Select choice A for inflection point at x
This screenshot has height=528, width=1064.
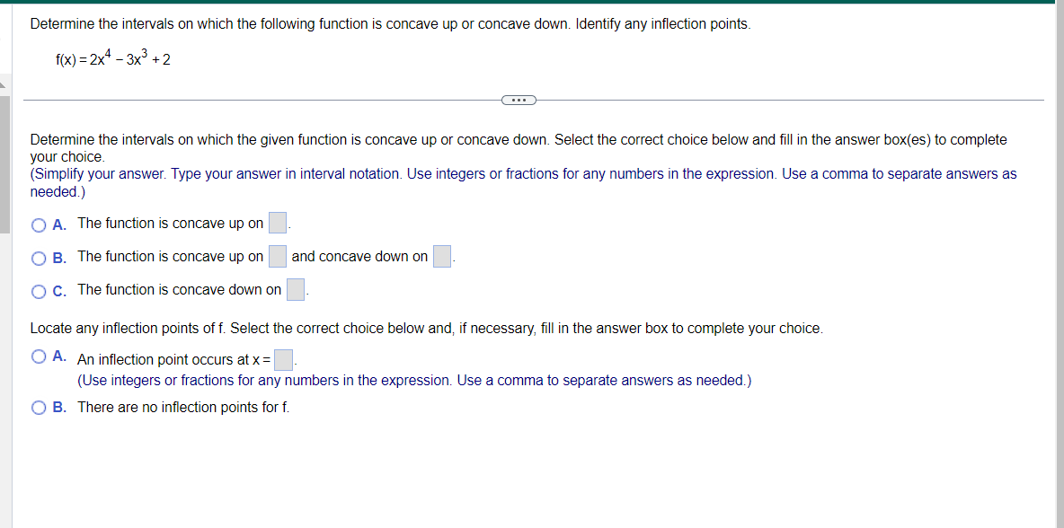(39, 356)
